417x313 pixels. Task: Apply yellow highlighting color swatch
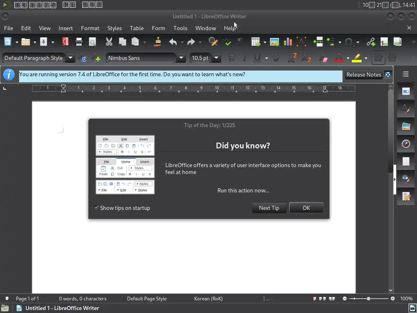(x=357, y=58)
